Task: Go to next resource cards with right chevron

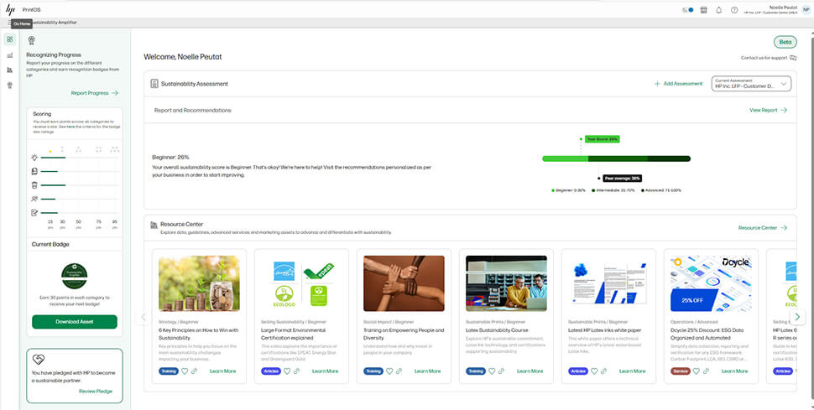Action: pos(798,317)
